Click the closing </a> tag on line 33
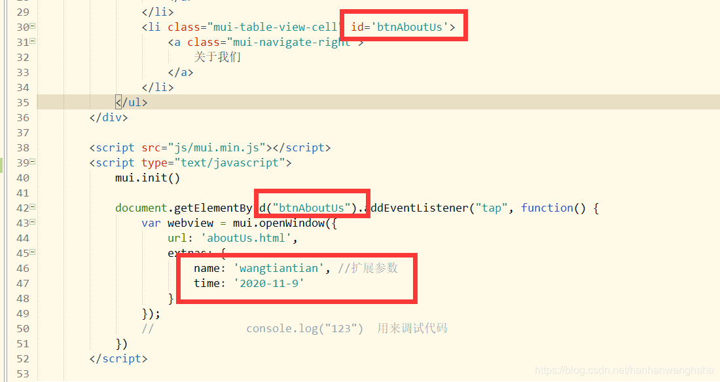 tap(181, 72)
